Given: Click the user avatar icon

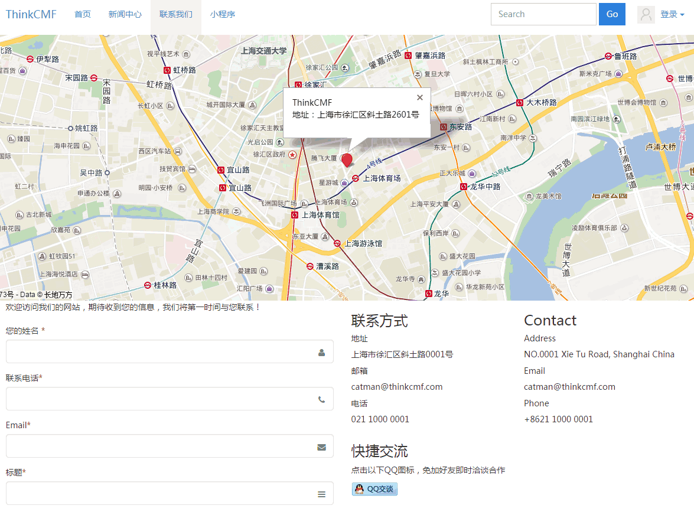Looking at the screenshot, I should pyautogui.click(x=646, y=15).
